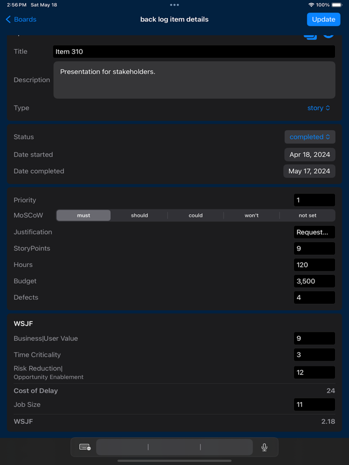Select MoSCoW must segment
The height and width of the screenshot is (465, 349).
(84, 216)
